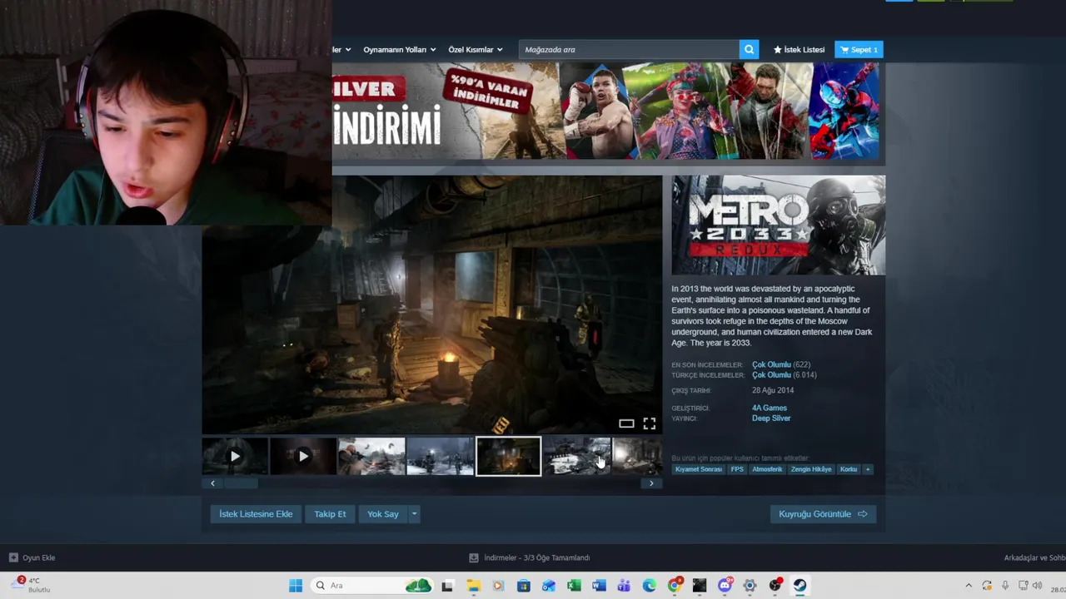Open the Atmosferik tag
The image size is (1066, 599).
(x=767, y=469)
